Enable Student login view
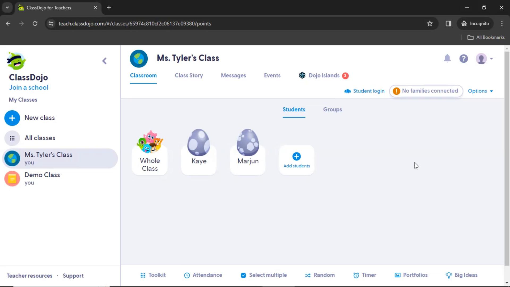The width and height of the screenshot is (510, 287). click(x=364, y=91)
